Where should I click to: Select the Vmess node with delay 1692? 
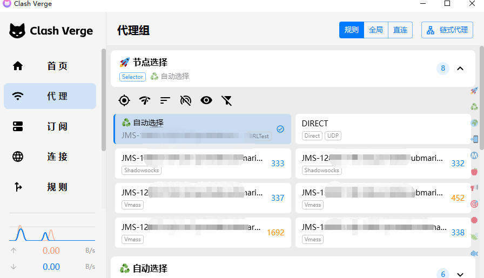pyautogui.click(x=203, y=233)
